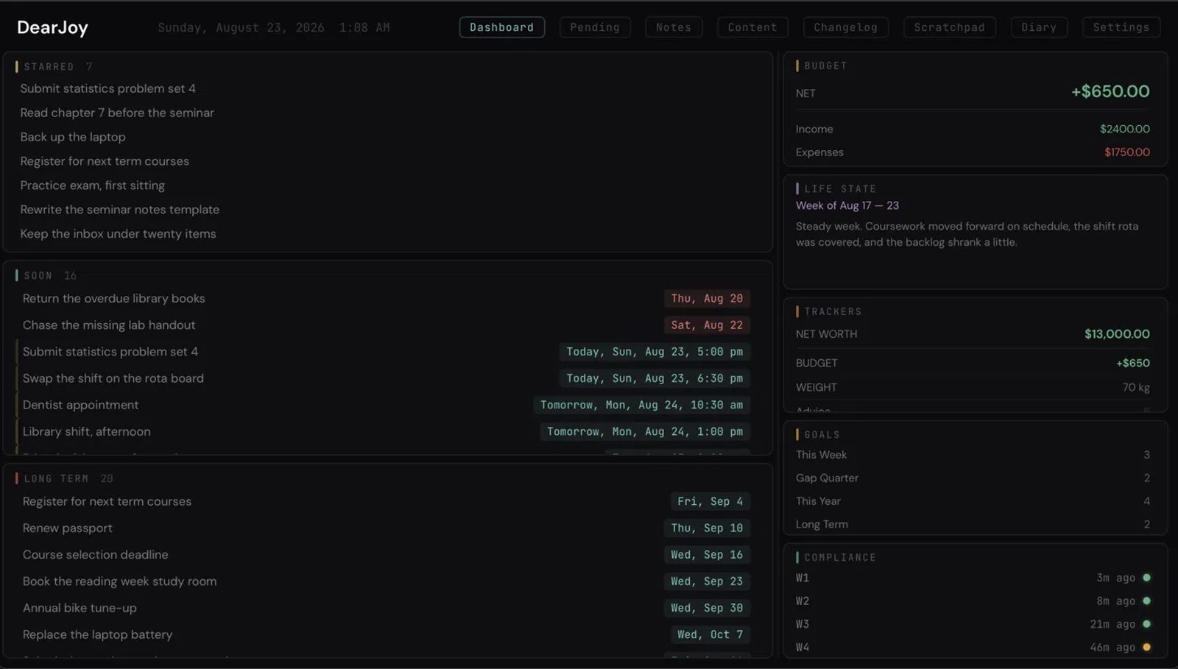Select starred item Back up the laptop

(73, 137)
